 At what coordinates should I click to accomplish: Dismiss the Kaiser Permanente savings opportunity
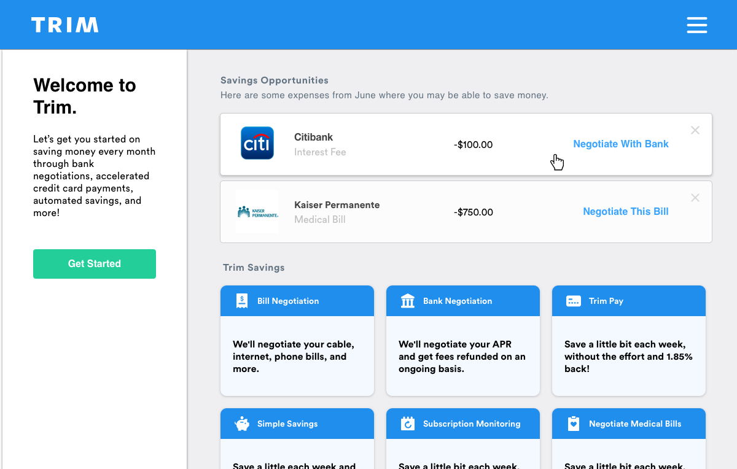(x=695, y=198)
